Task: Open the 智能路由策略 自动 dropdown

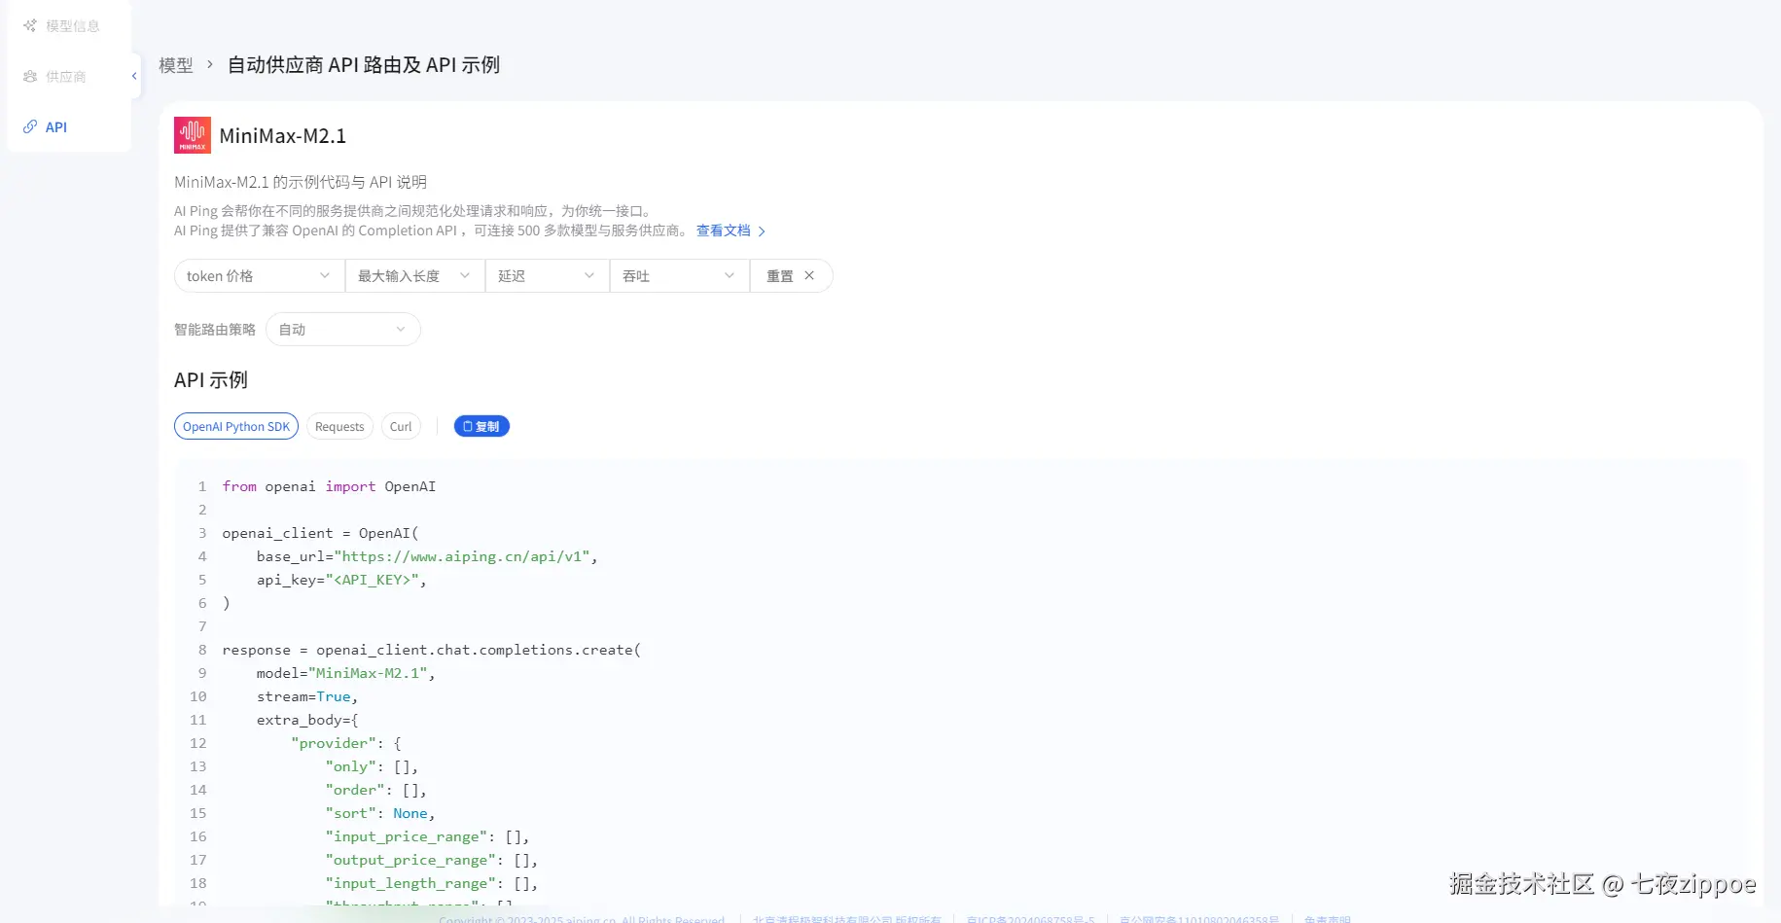Action: pos(343,330)
